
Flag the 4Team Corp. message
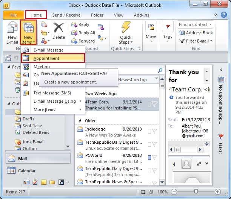tap(155, 104)
